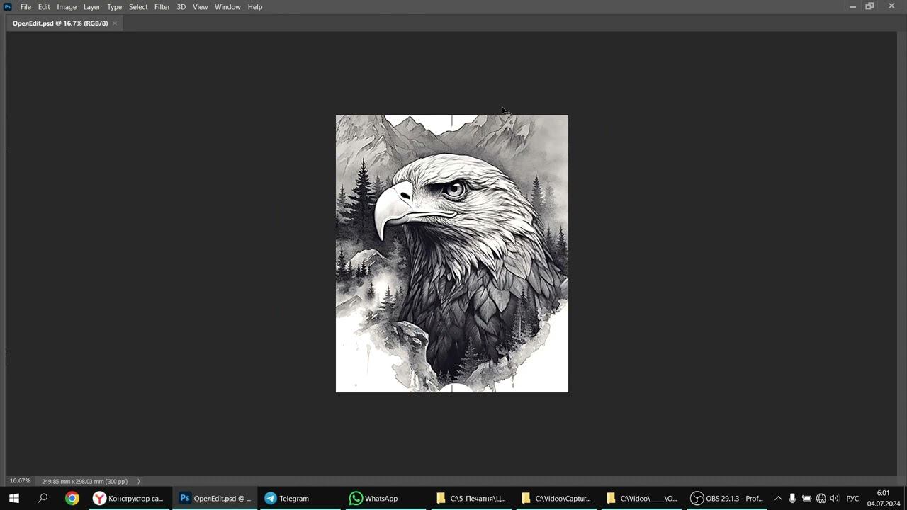Open the Image menu

click(67, 7)
